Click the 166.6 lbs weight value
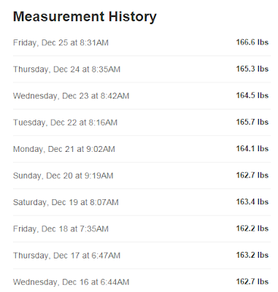Screen dimensions: 278x292 (x=252, y=42)
